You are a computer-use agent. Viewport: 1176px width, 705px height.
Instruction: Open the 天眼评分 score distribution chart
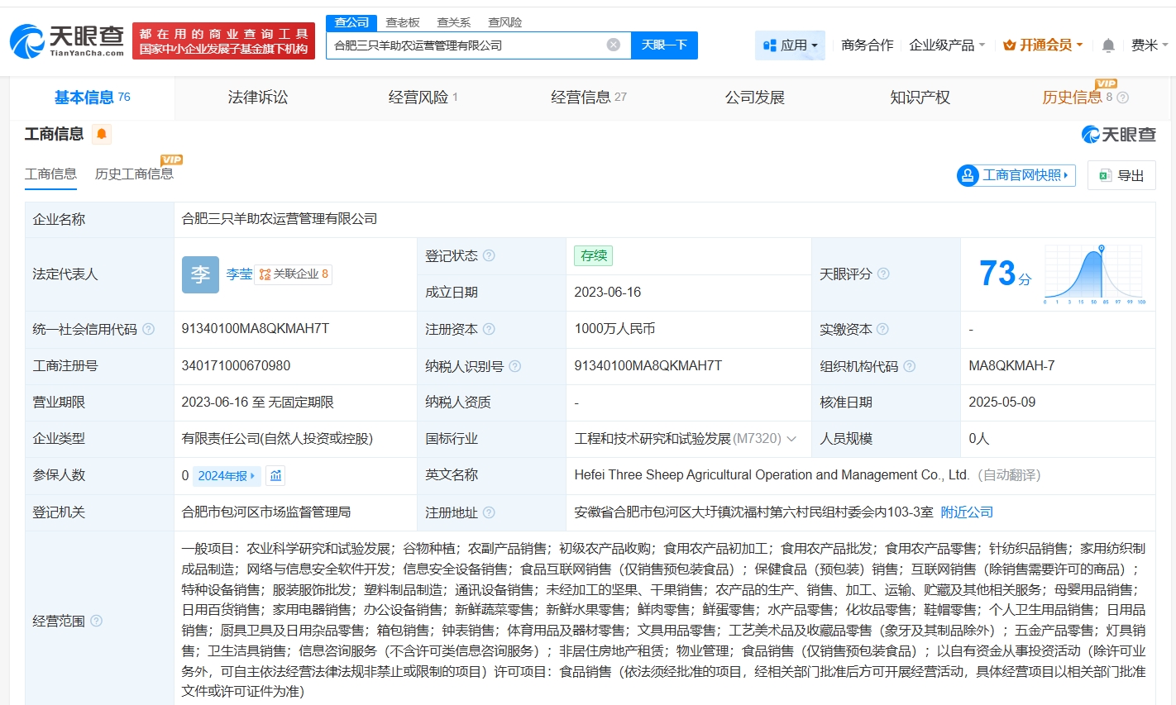1095,274
